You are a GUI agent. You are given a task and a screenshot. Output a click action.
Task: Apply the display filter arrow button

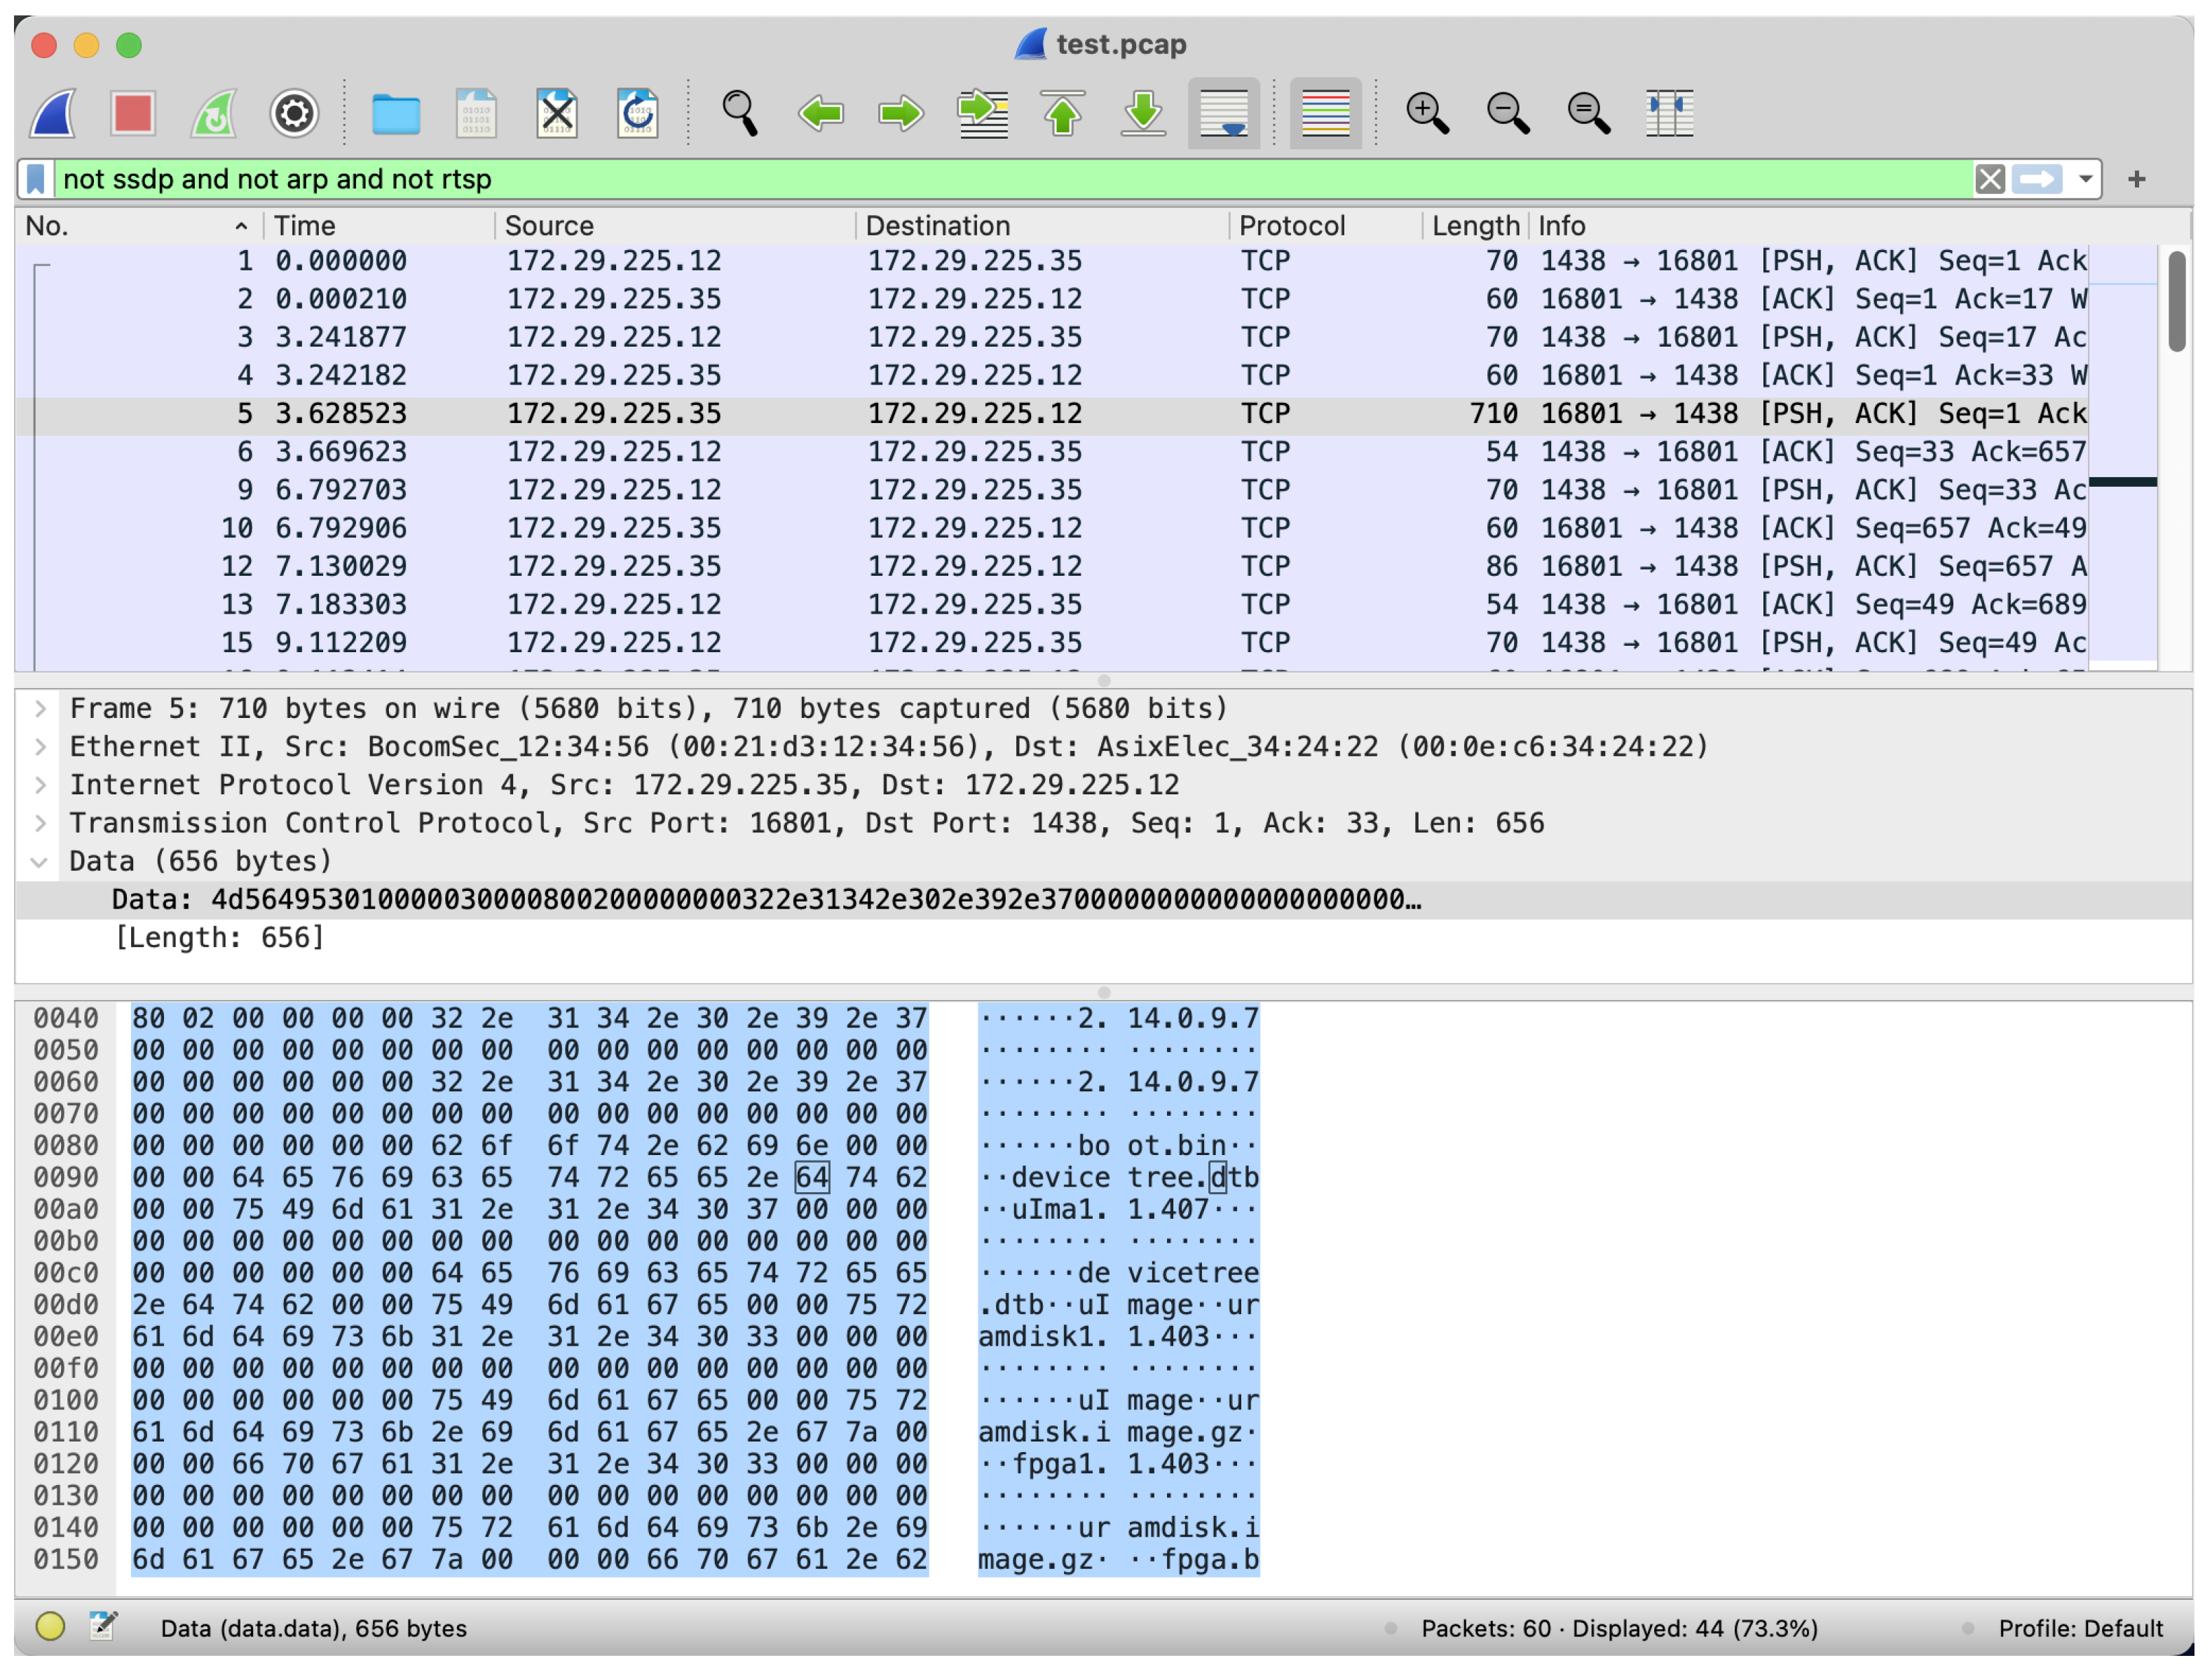pyautogui.click(x=2037, y=179)
